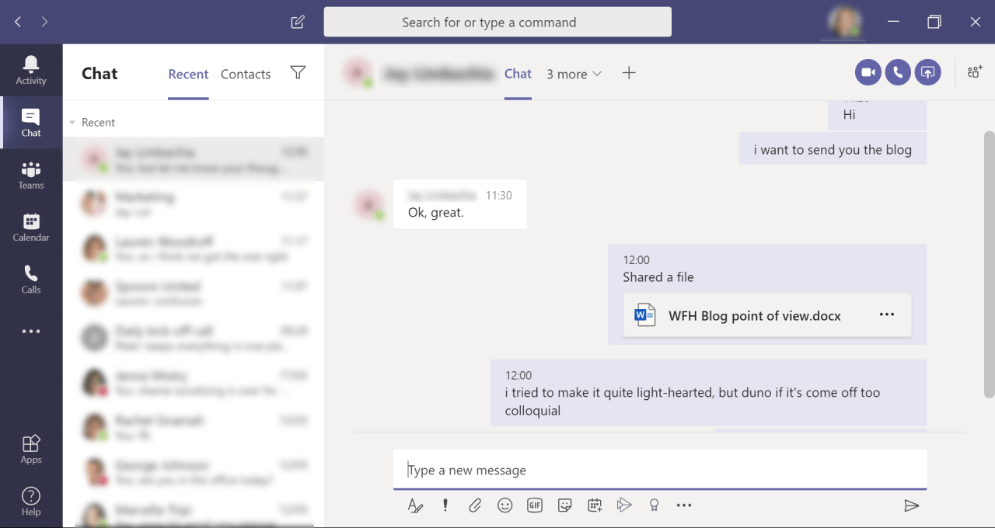This screenshot has height=528, width=995.
Task: Open the Help menu
Action: [31, 502]
